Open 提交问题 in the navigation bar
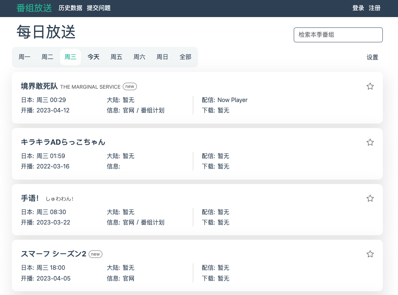398x295 pixels. coord(99,8)
